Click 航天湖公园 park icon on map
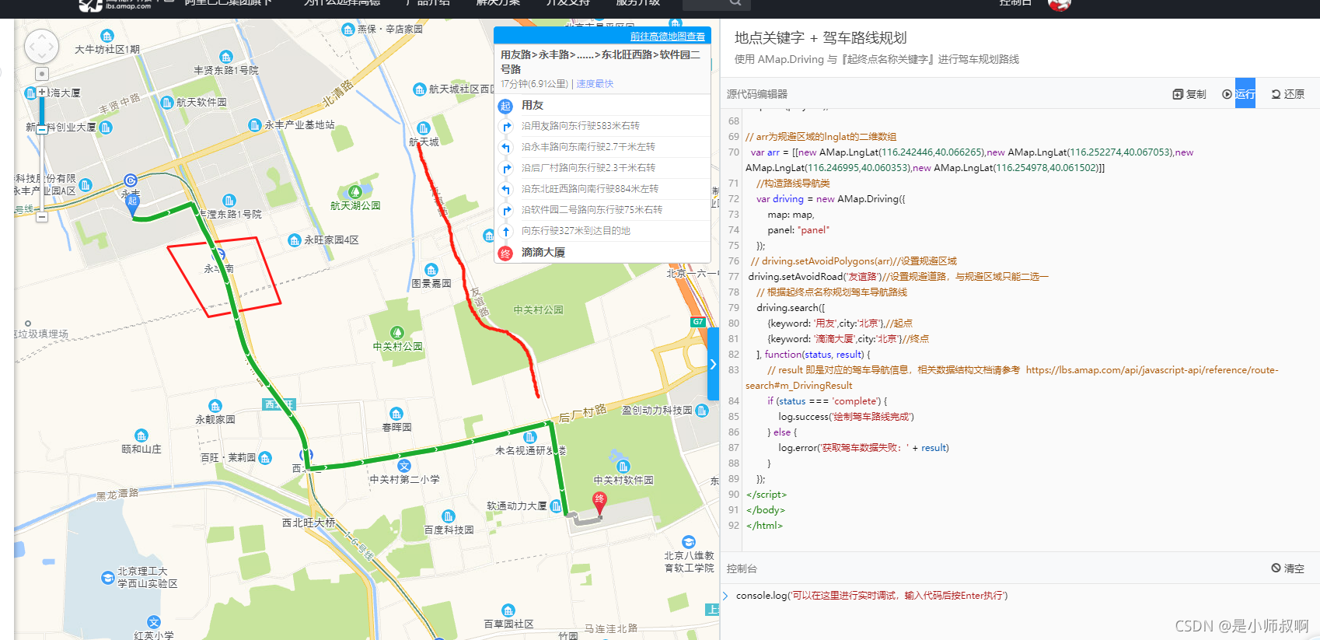 (x=355, y=191)
